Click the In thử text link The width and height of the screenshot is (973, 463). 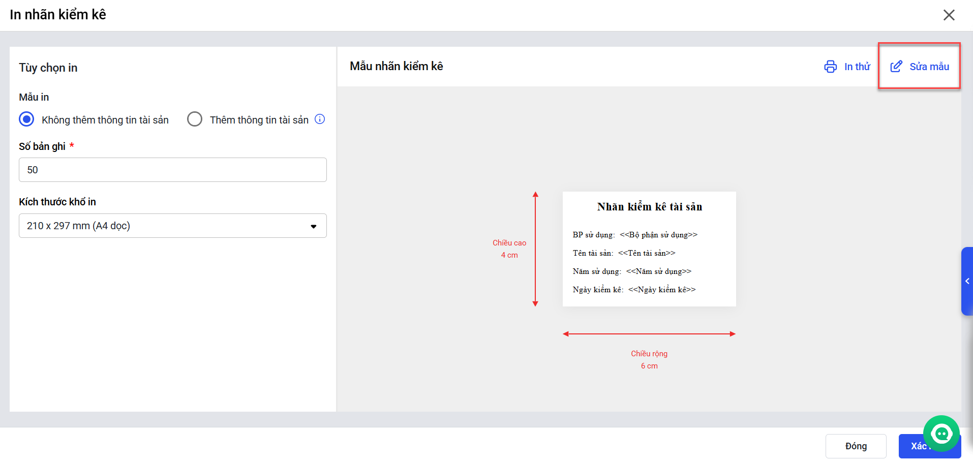857,67
